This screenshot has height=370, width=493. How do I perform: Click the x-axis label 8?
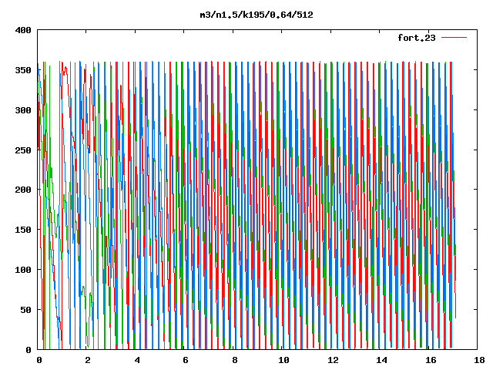tap(234, 360)
